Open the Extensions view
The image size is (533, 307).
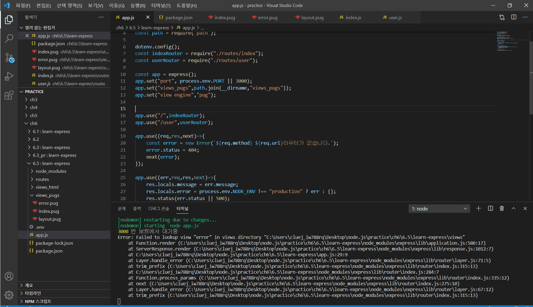[x=9, y=95]
